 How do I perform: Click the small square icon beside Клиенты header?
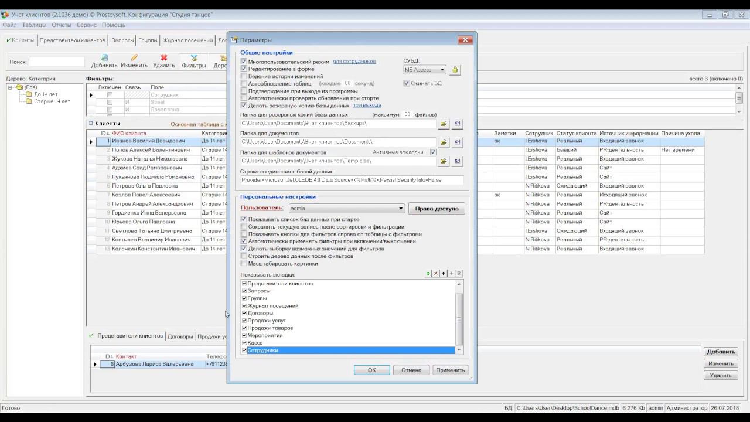[91, 124]
